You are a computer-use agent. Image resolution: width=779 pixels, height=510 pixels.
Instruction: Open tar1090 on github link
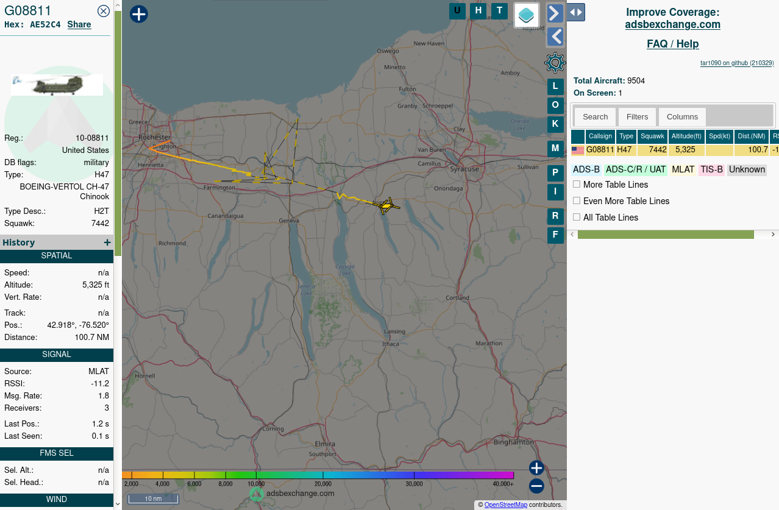pos(737,63)
